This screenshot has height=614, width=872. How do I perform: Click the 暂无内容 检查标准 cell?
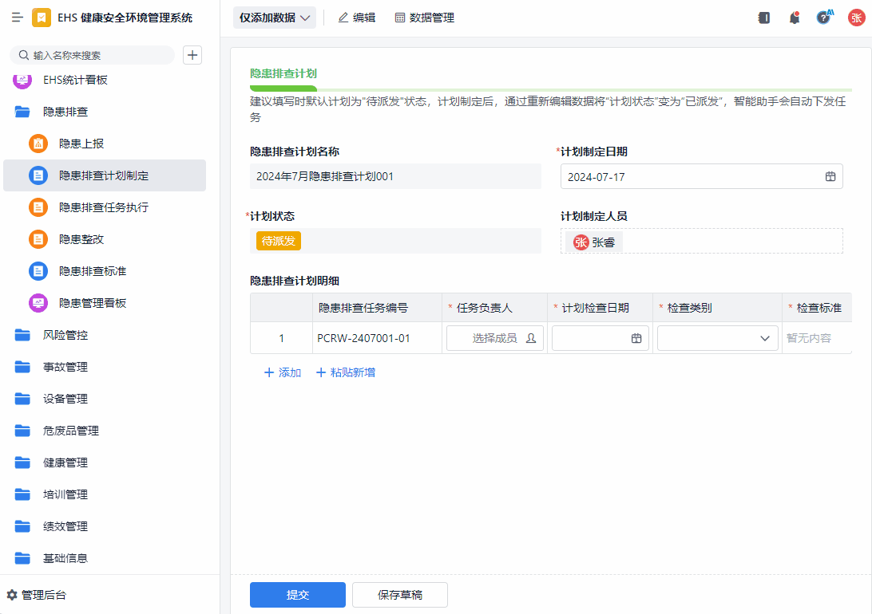pyautogui.click(x=816, y=338)
